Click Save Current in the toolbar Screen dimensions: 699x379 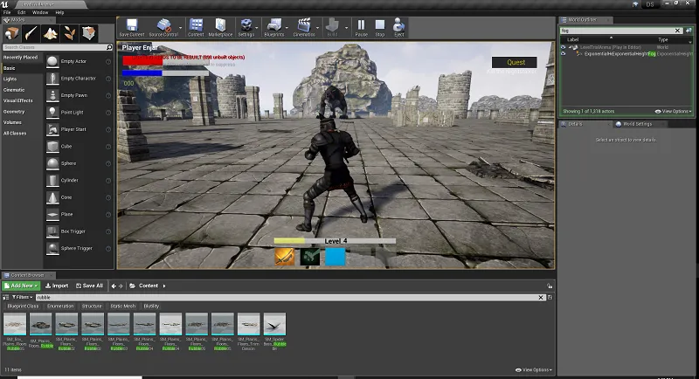coord(132,28)
